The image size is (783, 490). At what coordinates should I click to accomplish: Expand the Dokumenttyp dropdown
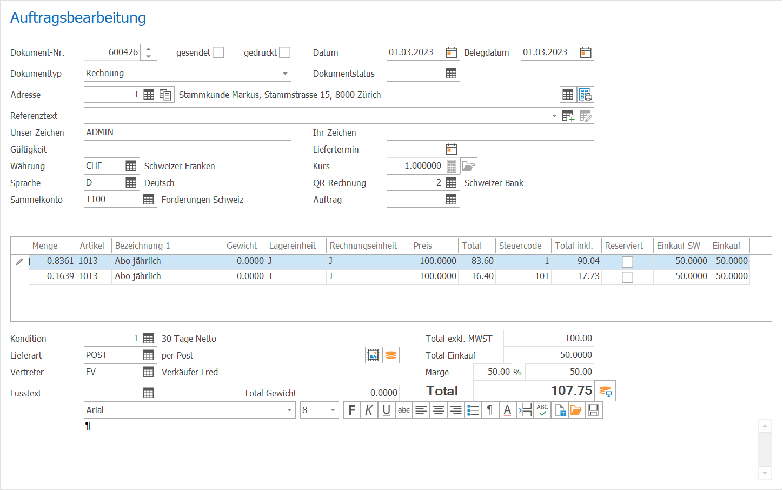[x=285, y=74]
